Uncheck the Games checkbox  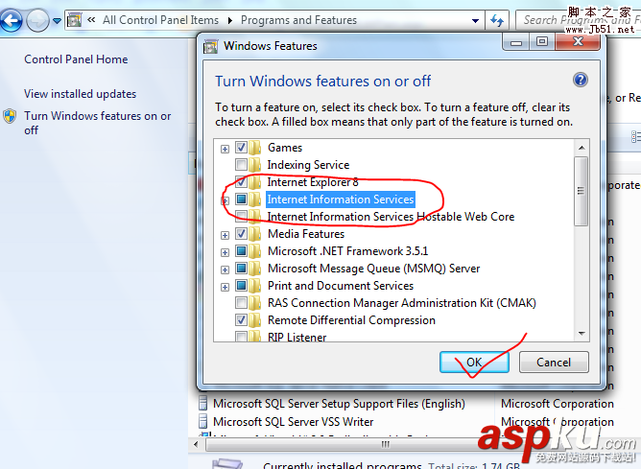pyautogui.click(x=241, y=147)
